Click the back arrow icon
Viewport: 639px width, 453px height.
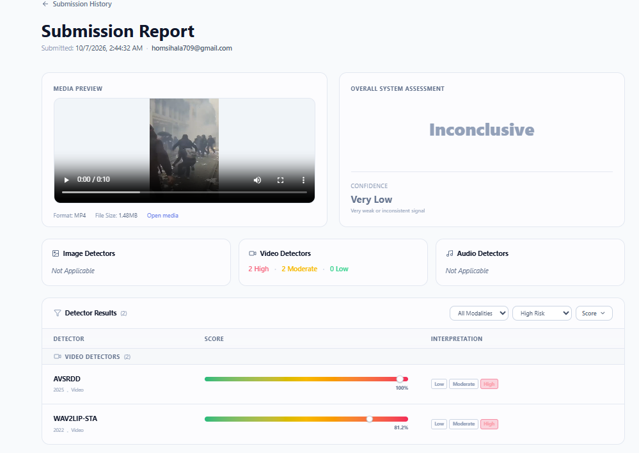pos(45,4)
